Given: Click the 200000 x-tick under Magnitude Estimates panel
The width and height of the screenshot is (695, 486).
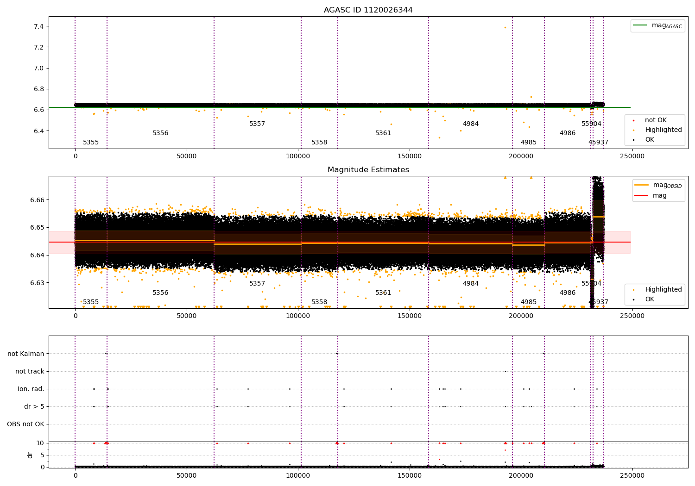Looking at the screenshot, I should (x=521, y=316).
